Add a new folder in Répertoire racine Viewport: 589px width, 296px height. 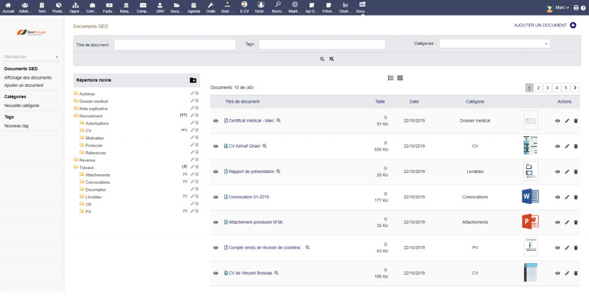coord(193,80)
